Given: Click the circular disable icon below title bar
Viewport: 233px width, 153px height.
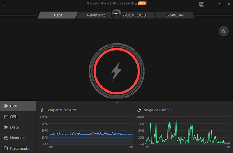Looking at the screenshot, I should 223,31.
